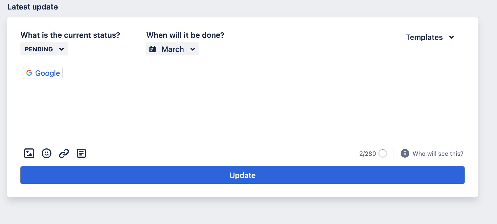
Task: Open the Templates menu
Action: tap(424, 37)
